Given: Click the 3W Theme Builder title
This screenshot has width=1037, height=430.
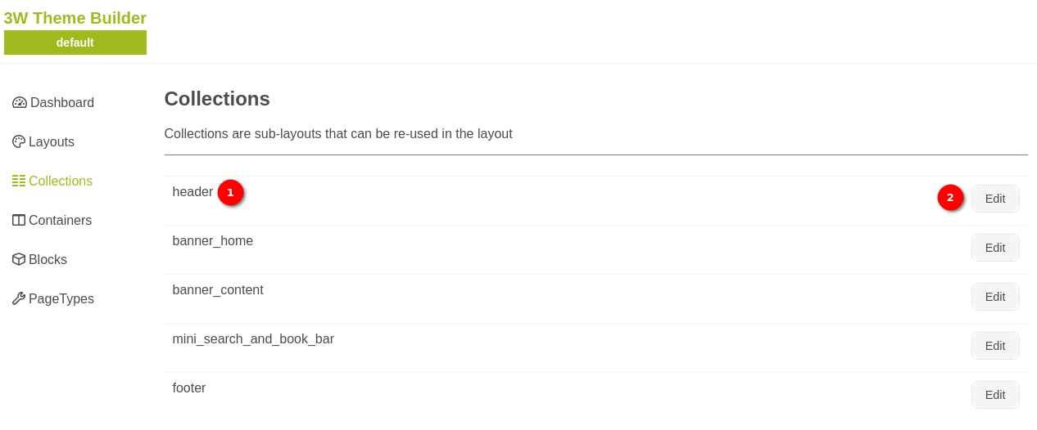Looking at the screenshot, I should point(75,18).
